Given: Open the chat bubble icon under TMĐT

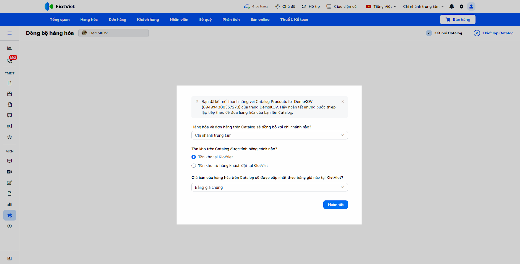Looking at the screenshot, I should tap(10, 115).
